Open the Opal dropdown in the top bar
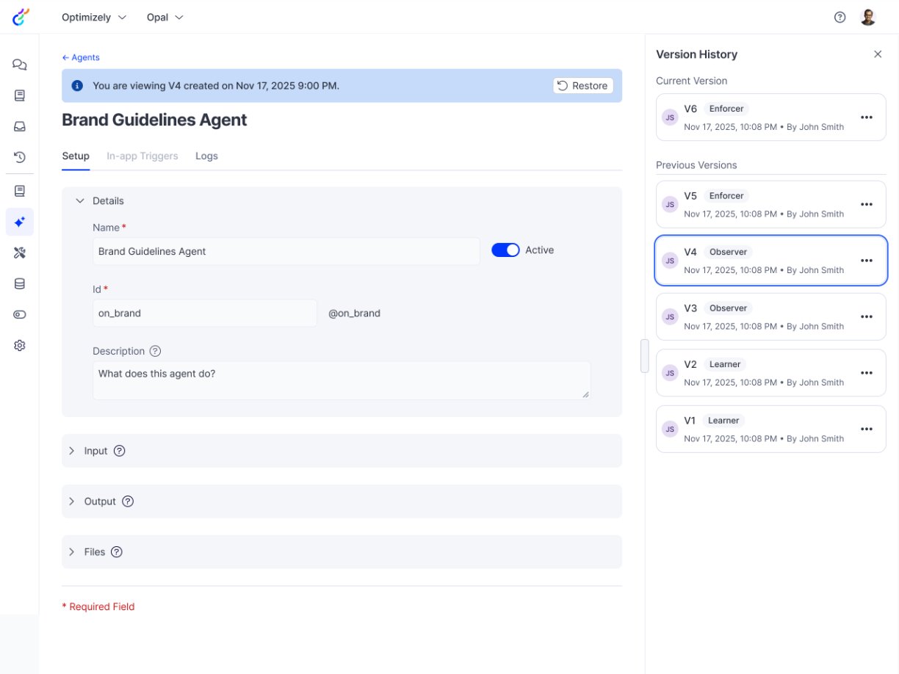The image size is (899, 674). point(165,16)
